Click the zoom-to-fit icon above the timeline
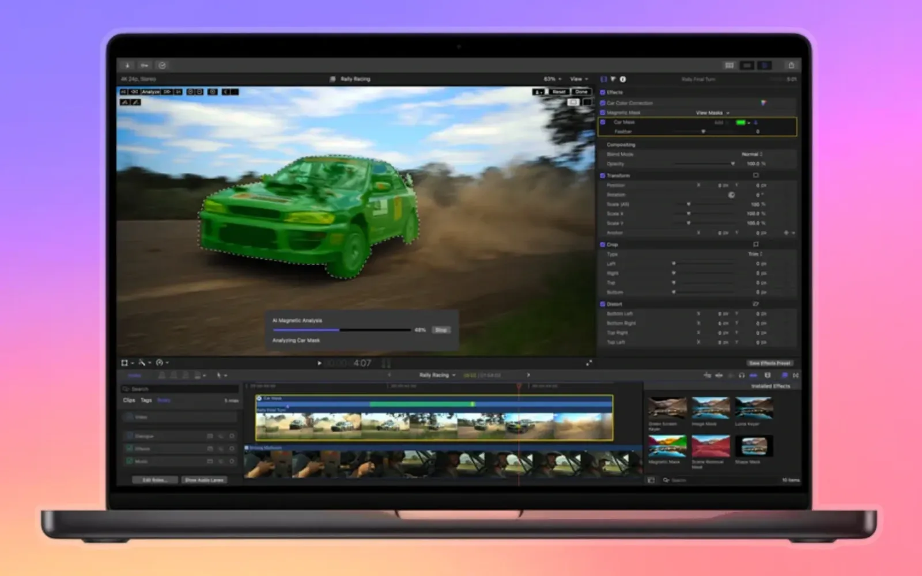This screenshot has height=576, width=922. pyautogui.click(x=589, y=363)
